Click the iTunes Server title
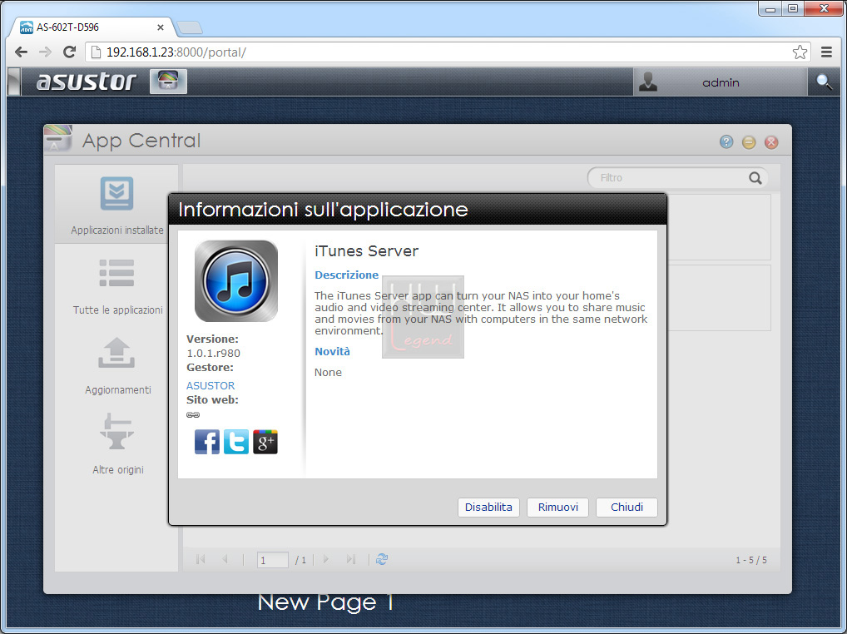This screenshot has width=847, height=634. click(366, 251)
